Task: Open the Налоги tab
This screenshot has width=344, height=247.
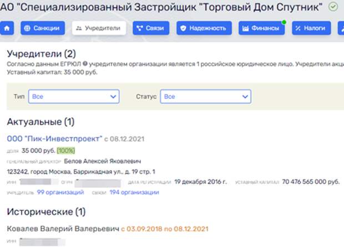Action: coord(311,28)
